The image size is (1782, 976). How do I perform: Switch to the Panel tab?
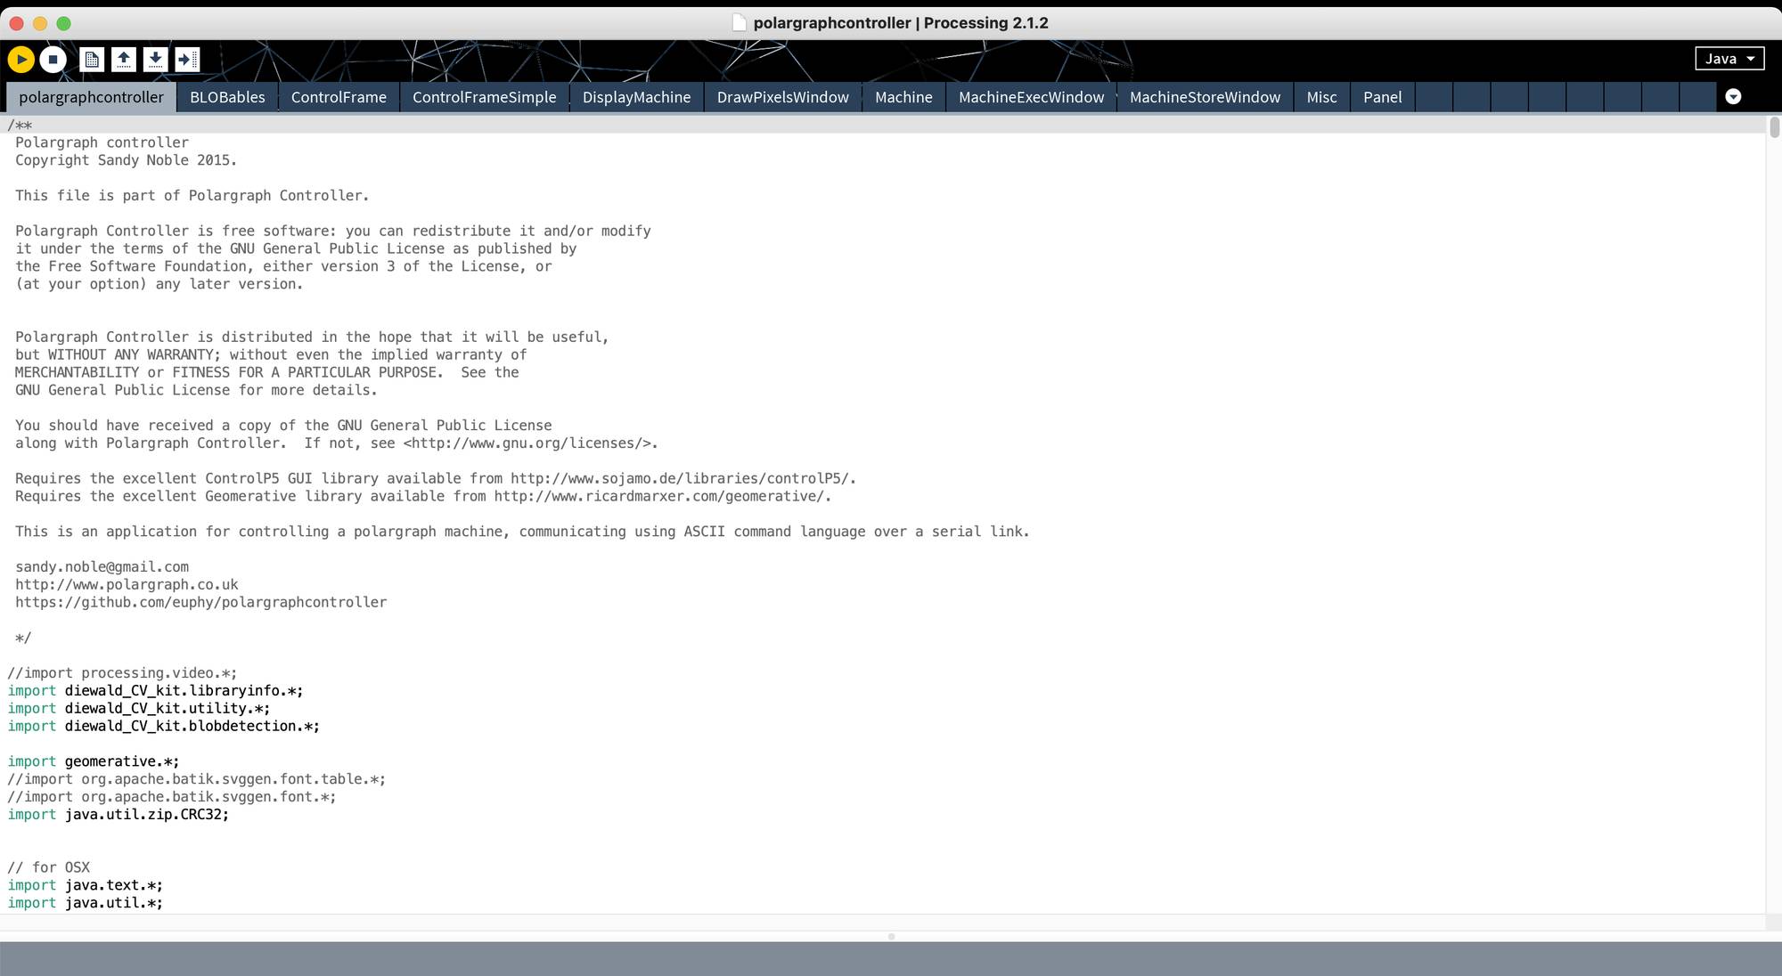click(1382, 97)
